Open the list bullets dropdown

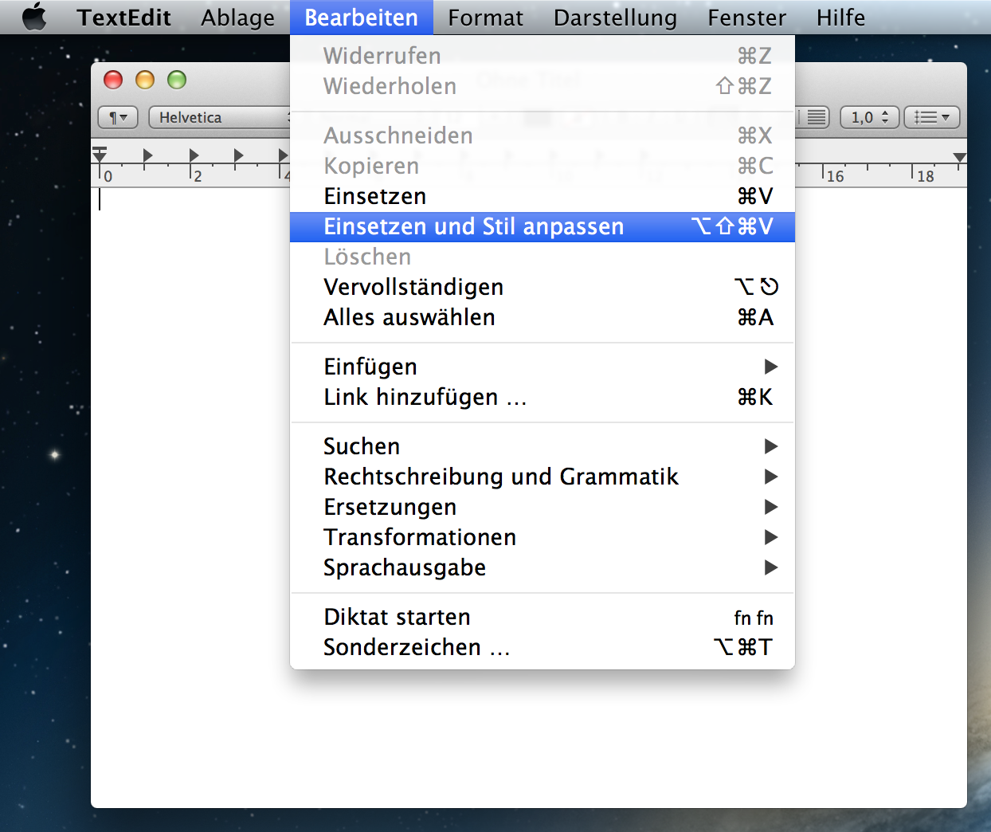(x=931, y=117)
